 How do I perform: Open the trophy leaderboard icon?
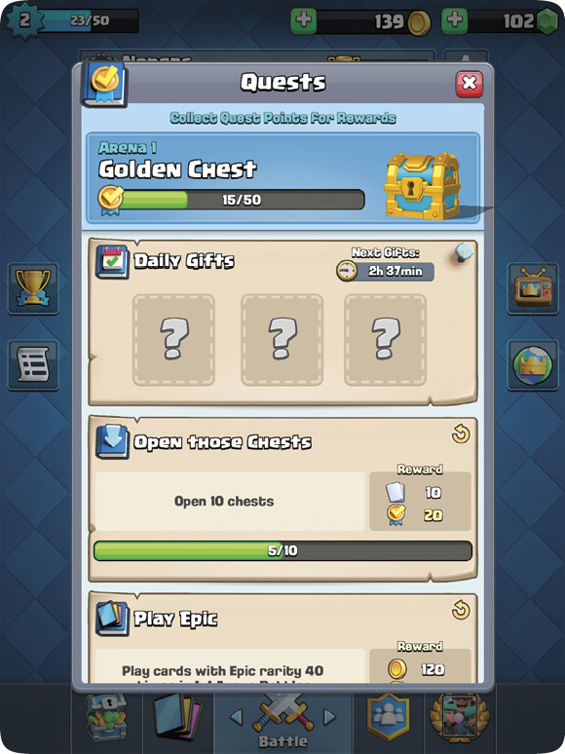[x=33, y=288]
